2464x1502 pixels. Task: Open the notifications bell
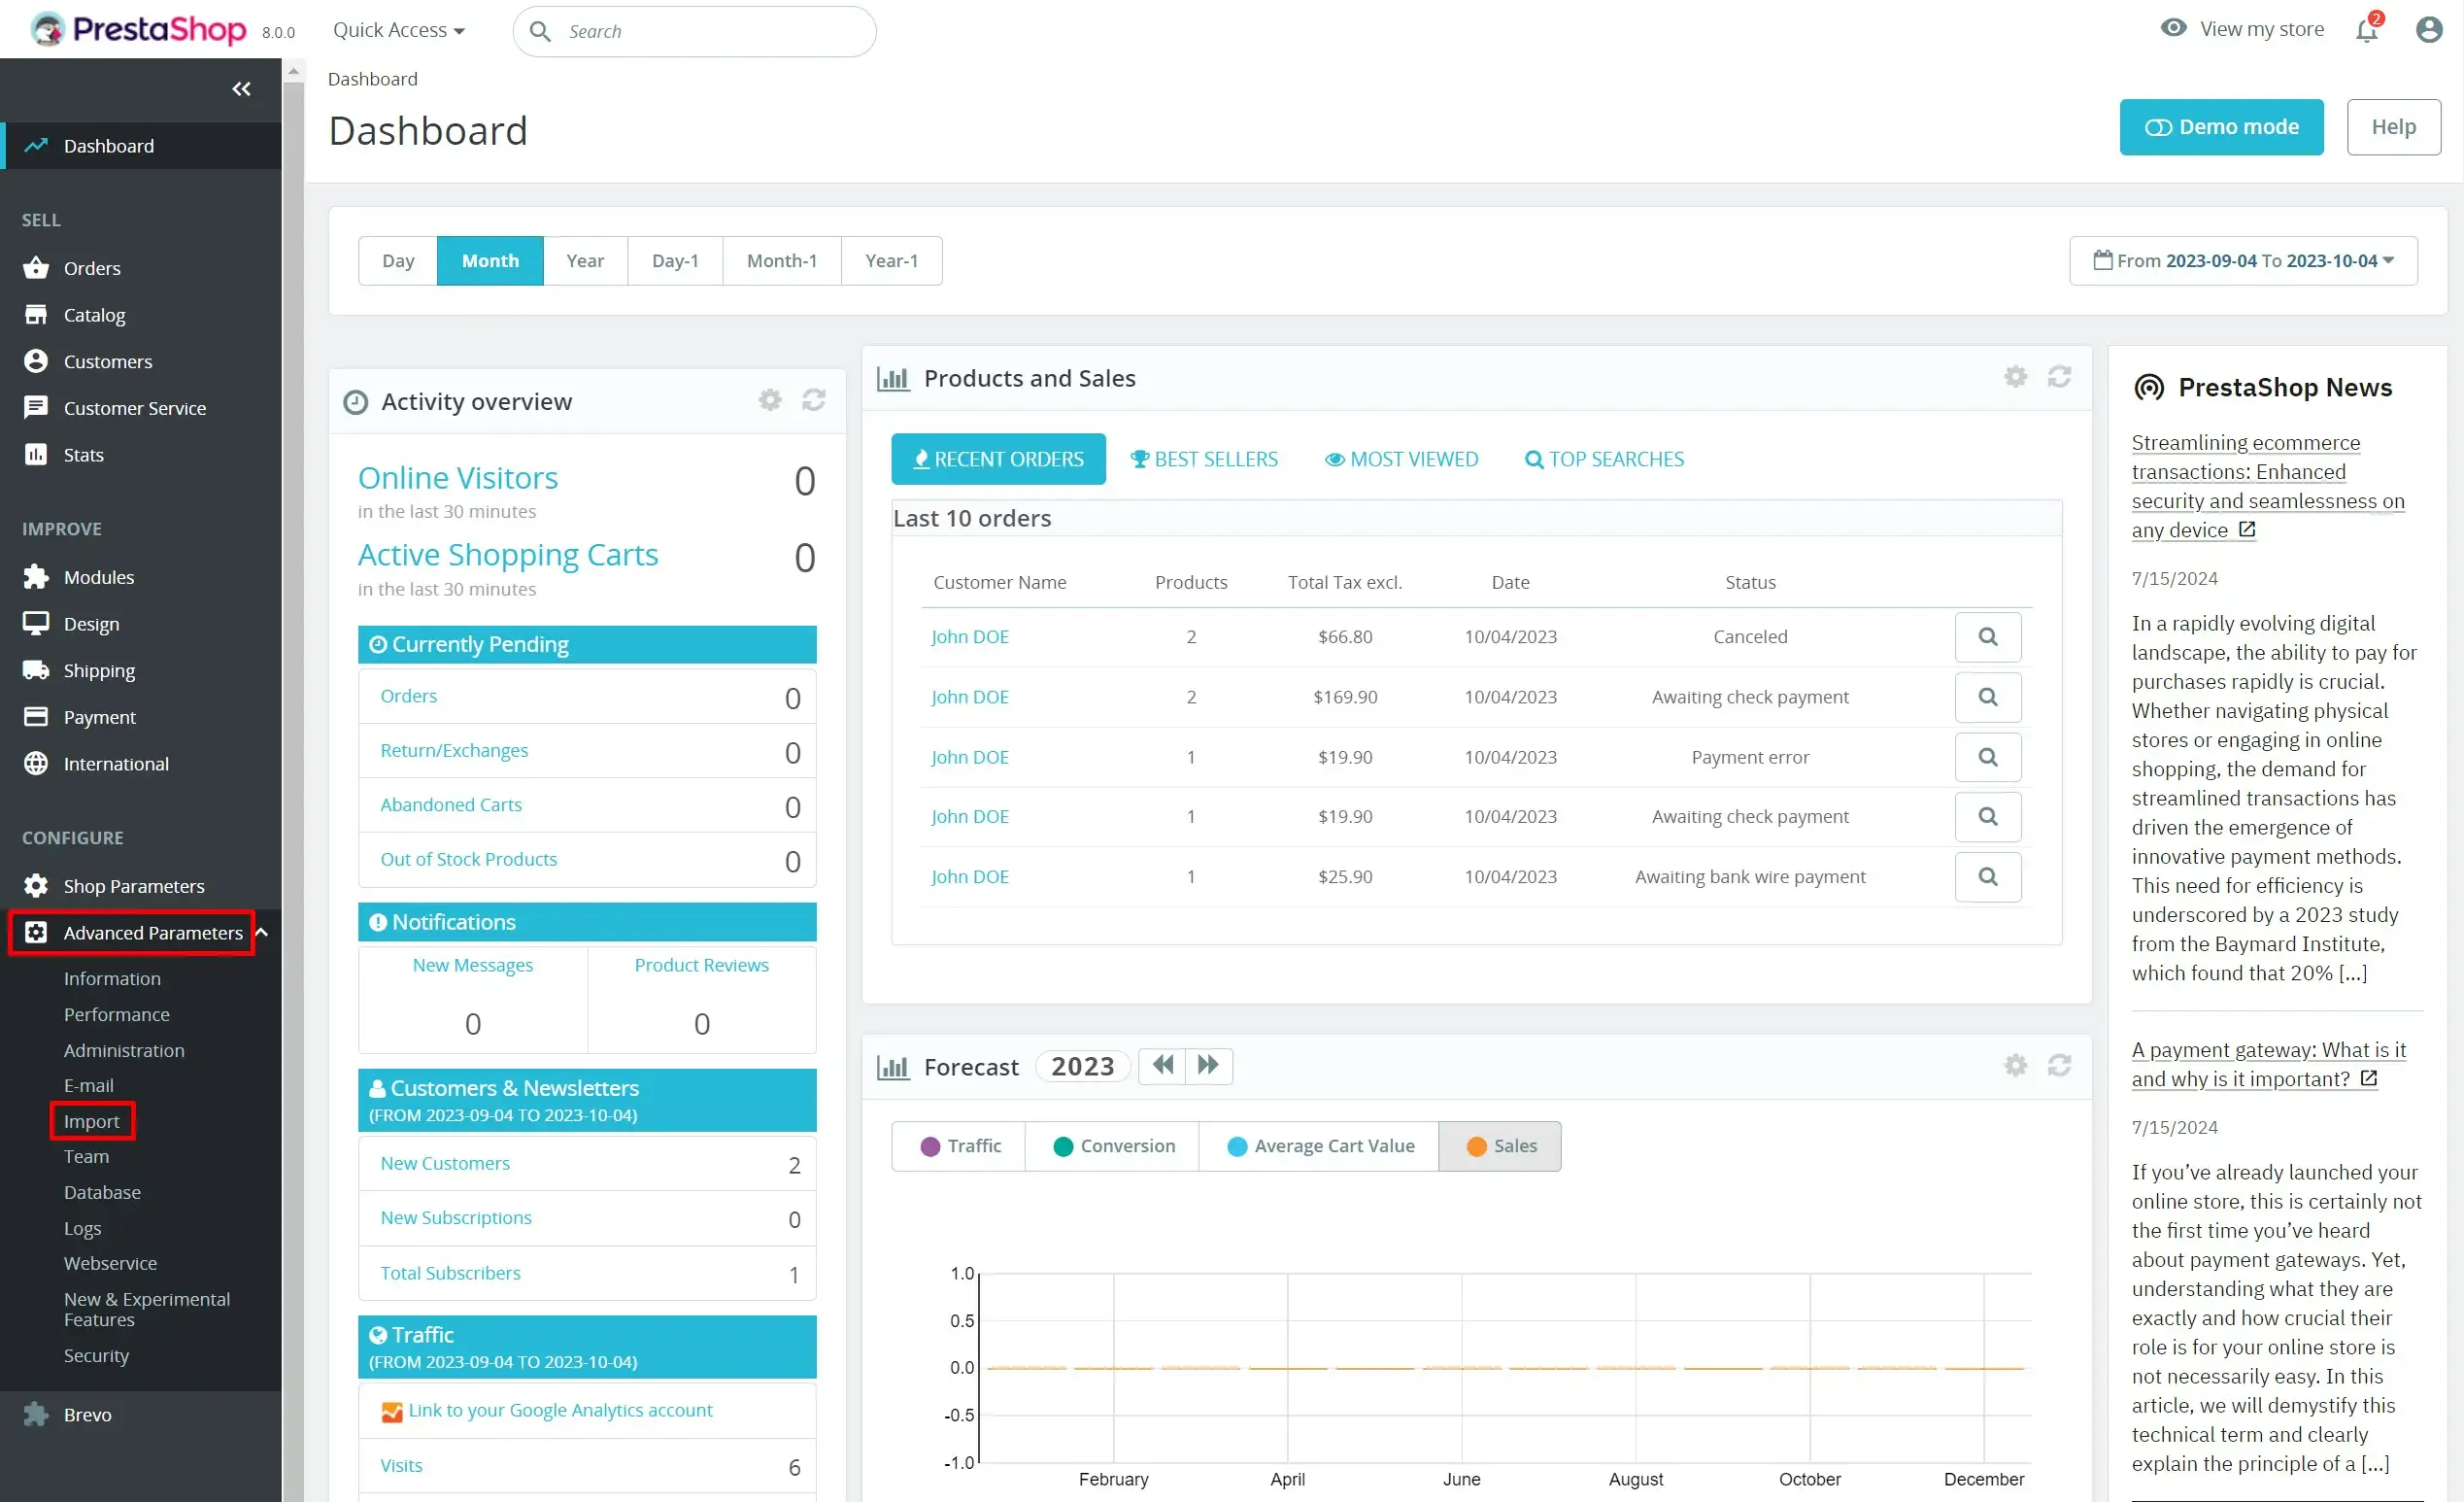coord(2365,29)
